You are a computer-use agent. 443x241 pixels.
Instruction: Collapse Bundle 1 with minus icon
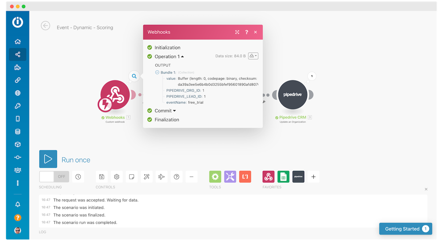coord(157,73)
